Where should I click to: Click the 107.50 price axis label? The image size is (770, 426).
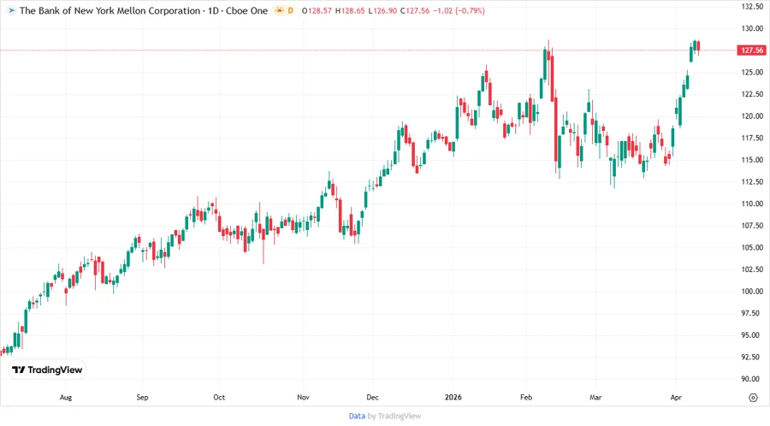(x=752, y=226)
